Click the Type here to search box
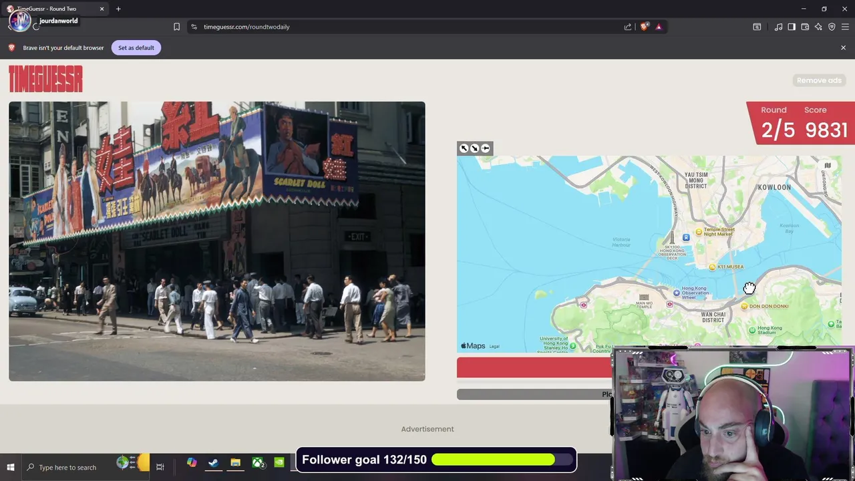 [67, 467]
